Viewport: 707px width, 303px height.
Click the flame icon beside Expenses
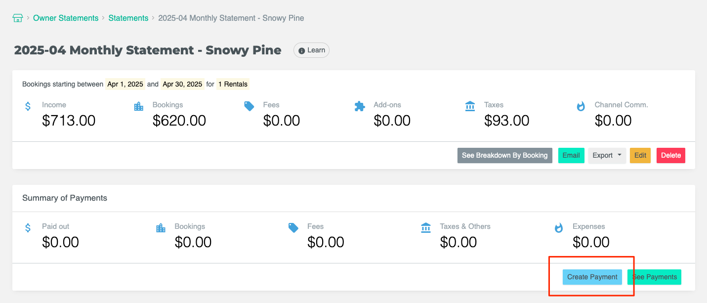[559, 227]
